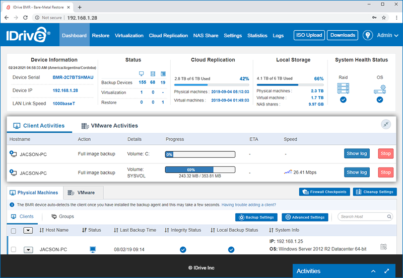This screenshot has width=403, height=278.
Task: Open Backup Settings
Action: 256,217
